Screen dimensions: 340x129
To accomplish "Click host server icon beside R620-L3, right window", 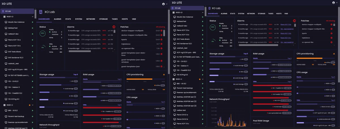I will (173, 12).
